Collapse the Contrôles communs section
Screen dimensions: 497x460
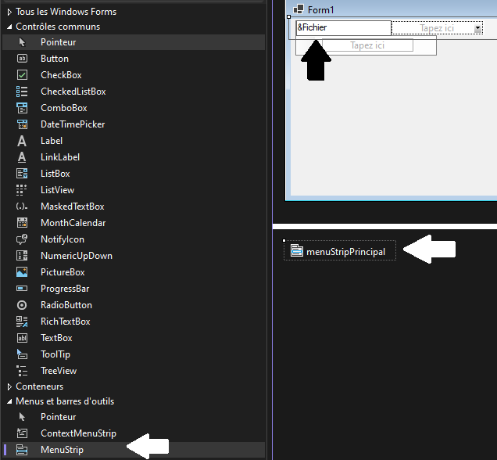(9, 27)
